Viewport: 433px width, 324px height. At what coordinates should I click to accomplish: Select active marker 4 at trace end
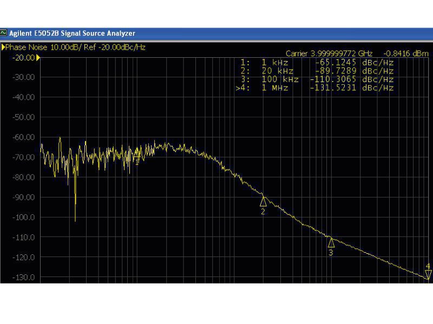click(x=428, y=274)
